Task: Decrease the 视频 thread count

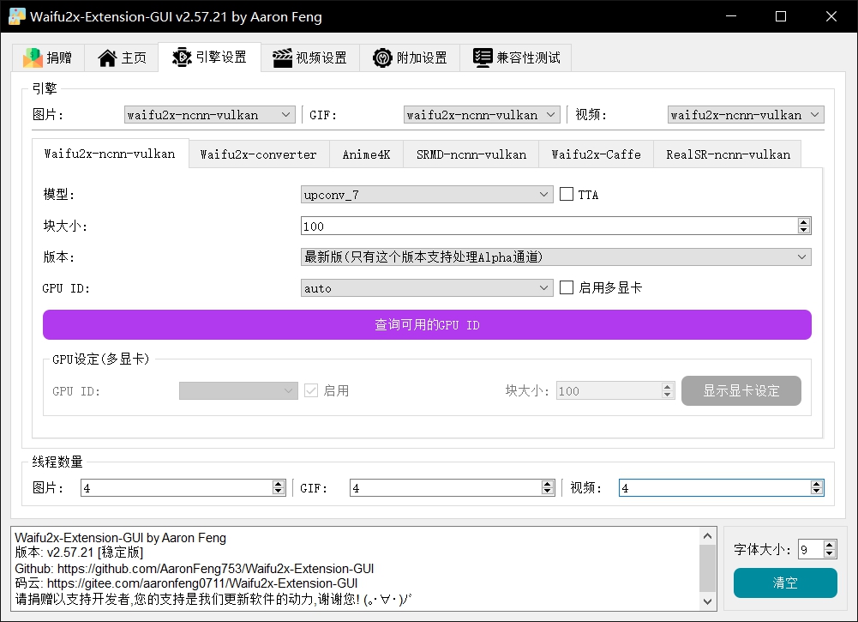Action: pyautogui.click(x=816, y=492)
